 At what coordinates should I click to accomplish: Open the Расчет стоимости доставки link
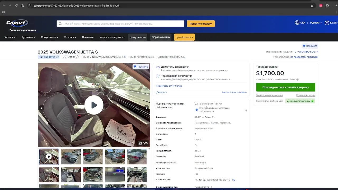(x=269, y=95)
